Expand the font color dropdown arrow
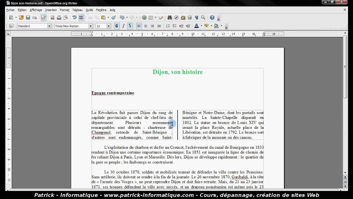Screen dimensions: 353x199 [x=201, y=26]
